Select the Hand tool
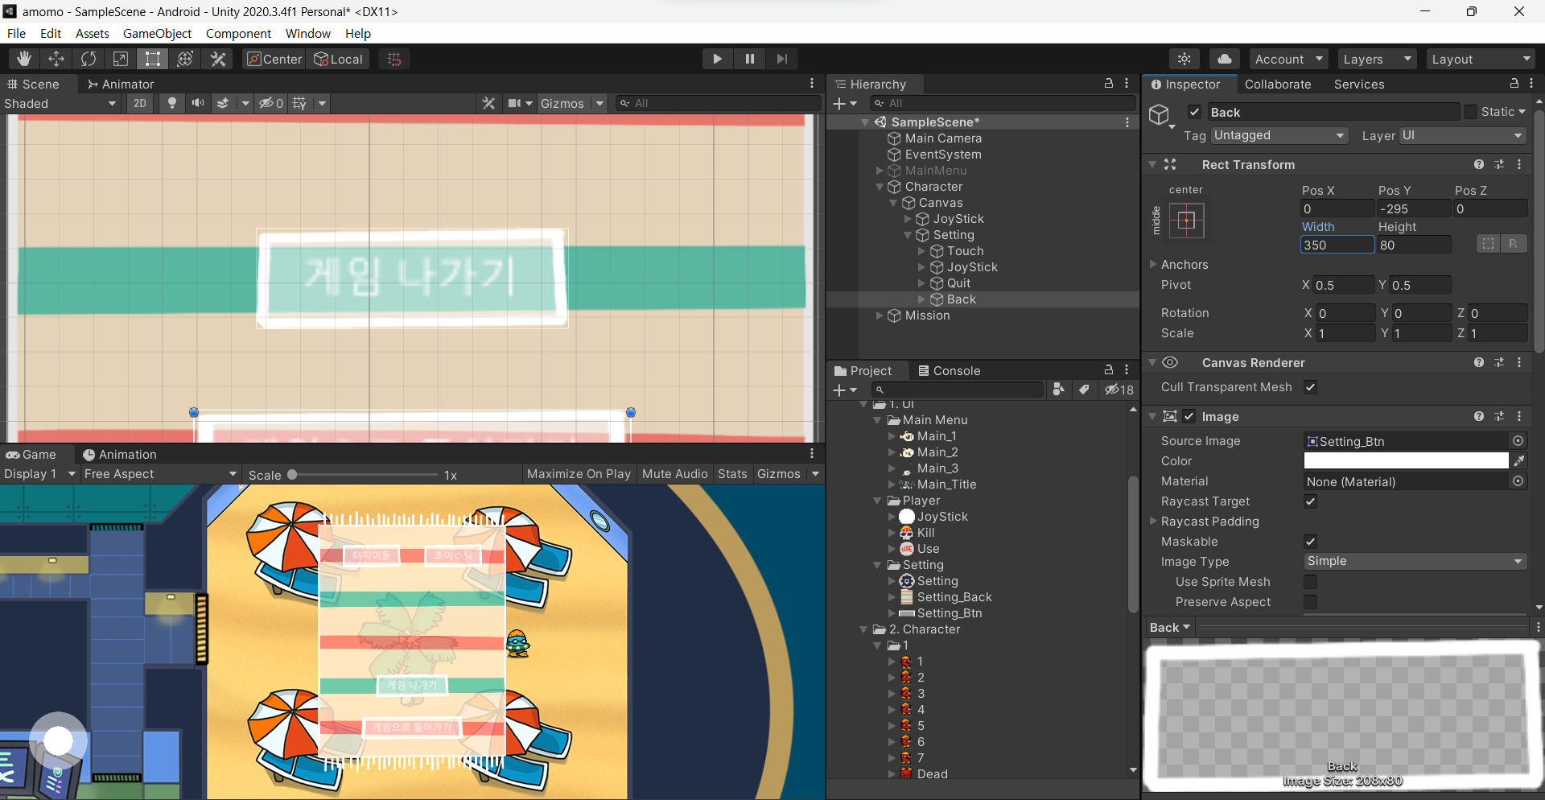Image resolution: width=1545 pixels, height=800 pixels. click(24, 59)
